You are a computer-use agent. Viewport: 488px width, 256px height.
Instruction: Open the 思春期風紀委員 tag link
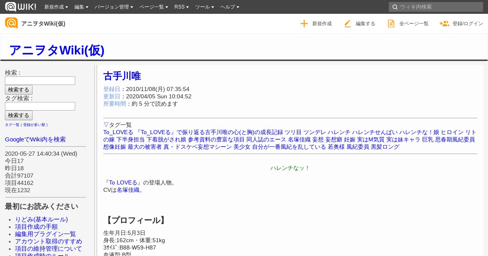pos(455,139)
